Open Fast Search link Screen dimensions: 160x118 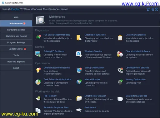90,108
